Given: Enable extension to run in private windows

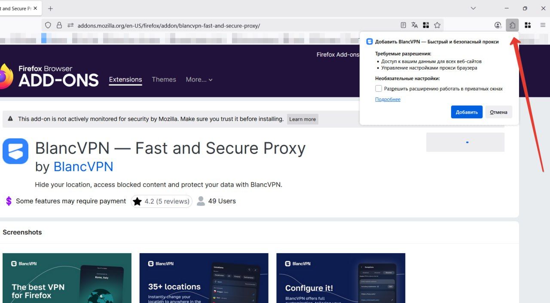Looking at the screenshot, I should tap(379, 89).
